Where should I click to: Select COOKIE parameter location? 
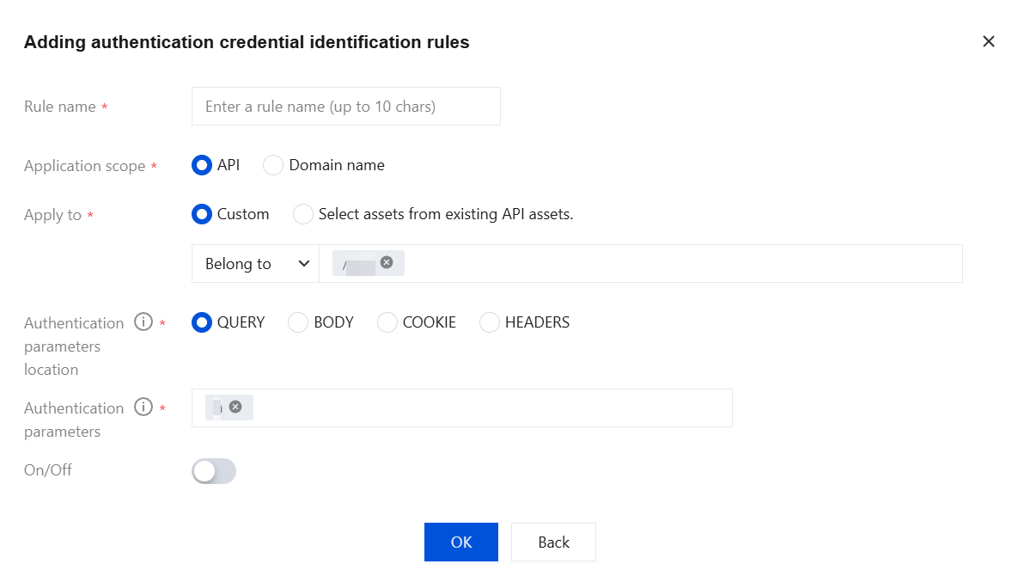[387, 322]
